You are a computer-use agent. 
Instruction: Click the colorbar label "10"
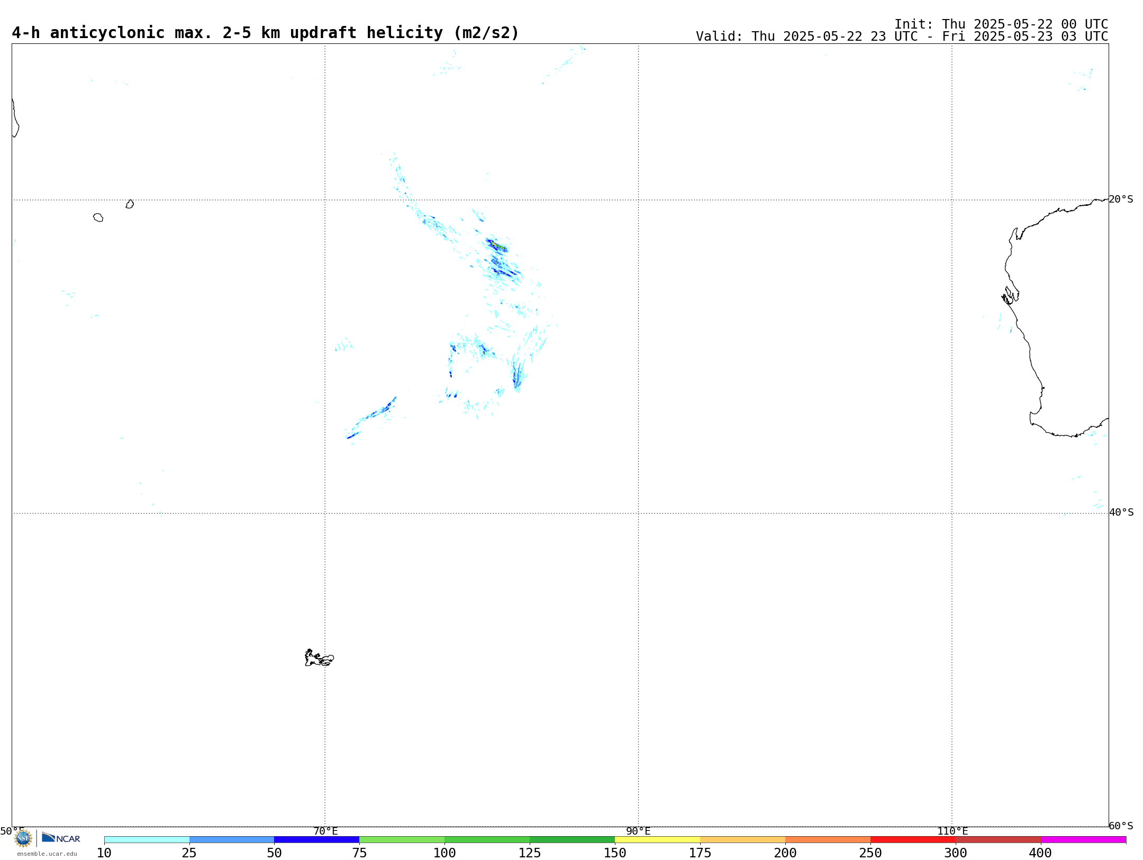click(x=104, y=853)
